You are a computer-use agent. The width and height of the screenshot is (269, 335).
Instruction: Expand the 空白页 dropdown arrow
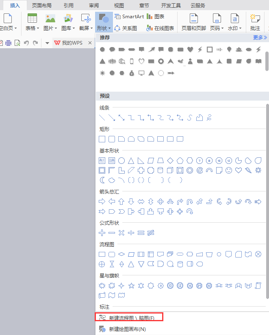tap(16, 28)
